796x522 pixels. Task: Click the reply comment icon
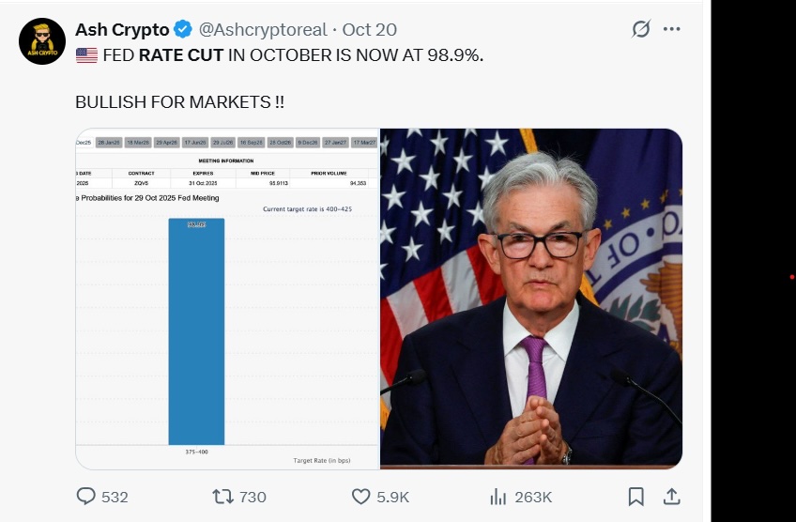(x=86, y=497)
